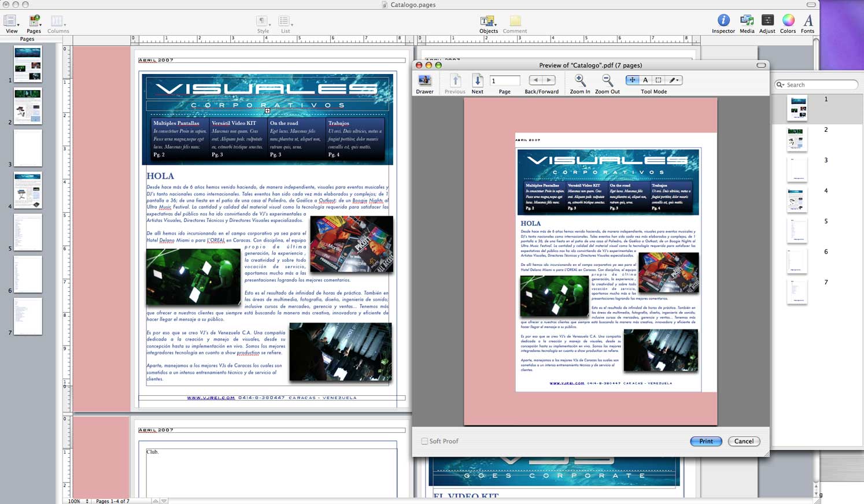Click 'Trabajos' heading in banner
864x504 pixels.
[339, 123]
